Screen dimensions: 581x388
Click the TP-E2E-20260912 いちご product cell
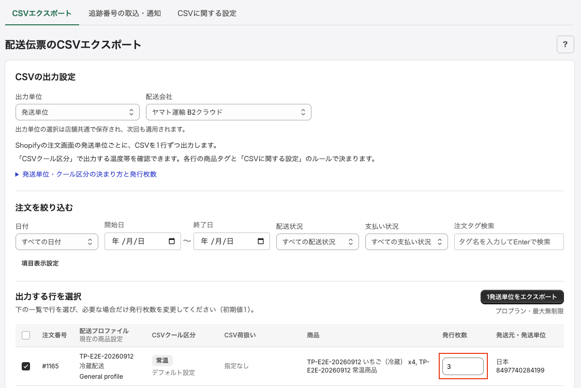click(x=368, y=366)
